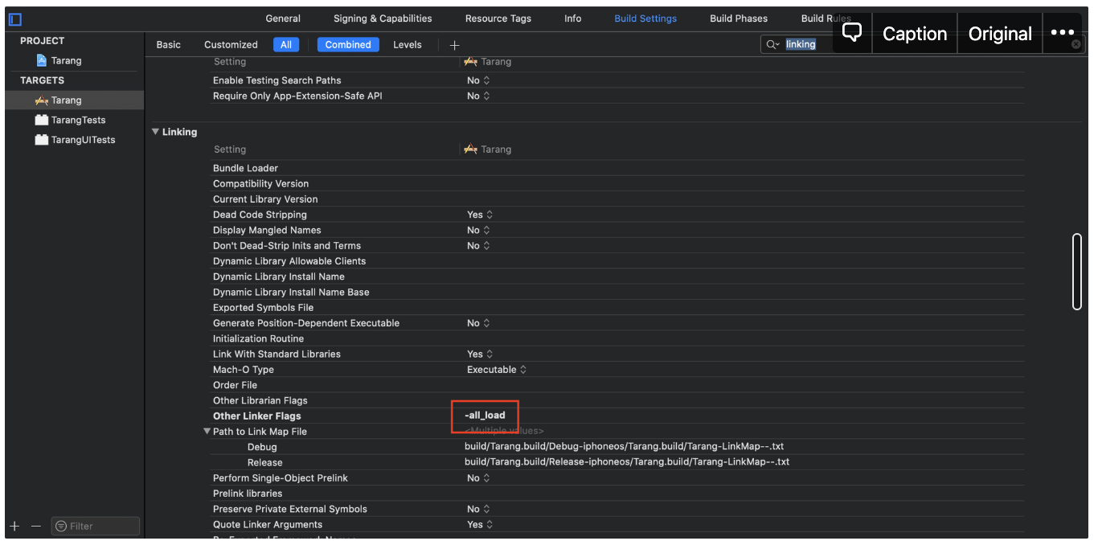Image resolution: width=1098 pixels, height=545 pixels.
Task: Click the -all_load linker flag value
Action: 485,416
